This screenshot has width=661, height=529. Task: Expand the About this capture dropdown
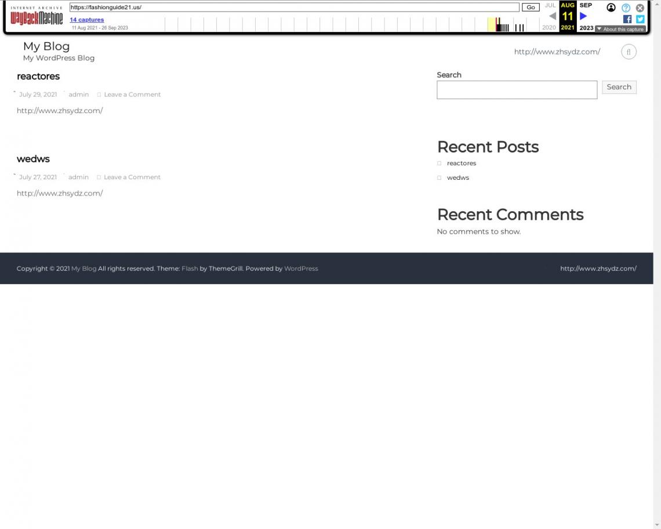[620, 29]
